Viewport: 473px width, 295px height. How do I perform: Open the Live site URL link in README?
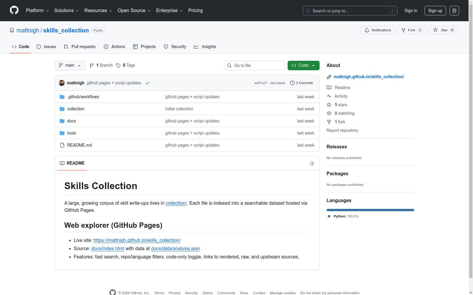[137, 240]
